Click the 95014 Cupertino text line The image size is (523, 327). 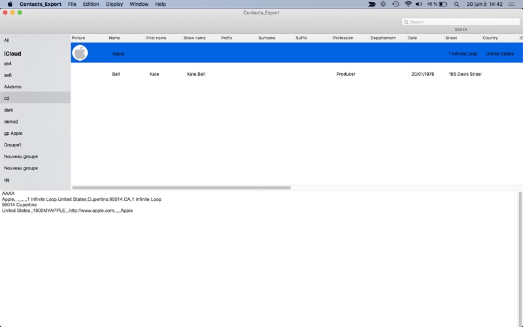click(20, 205)
